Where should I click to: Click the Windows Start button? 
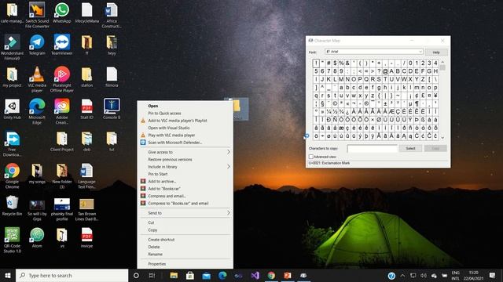point(8,275)
